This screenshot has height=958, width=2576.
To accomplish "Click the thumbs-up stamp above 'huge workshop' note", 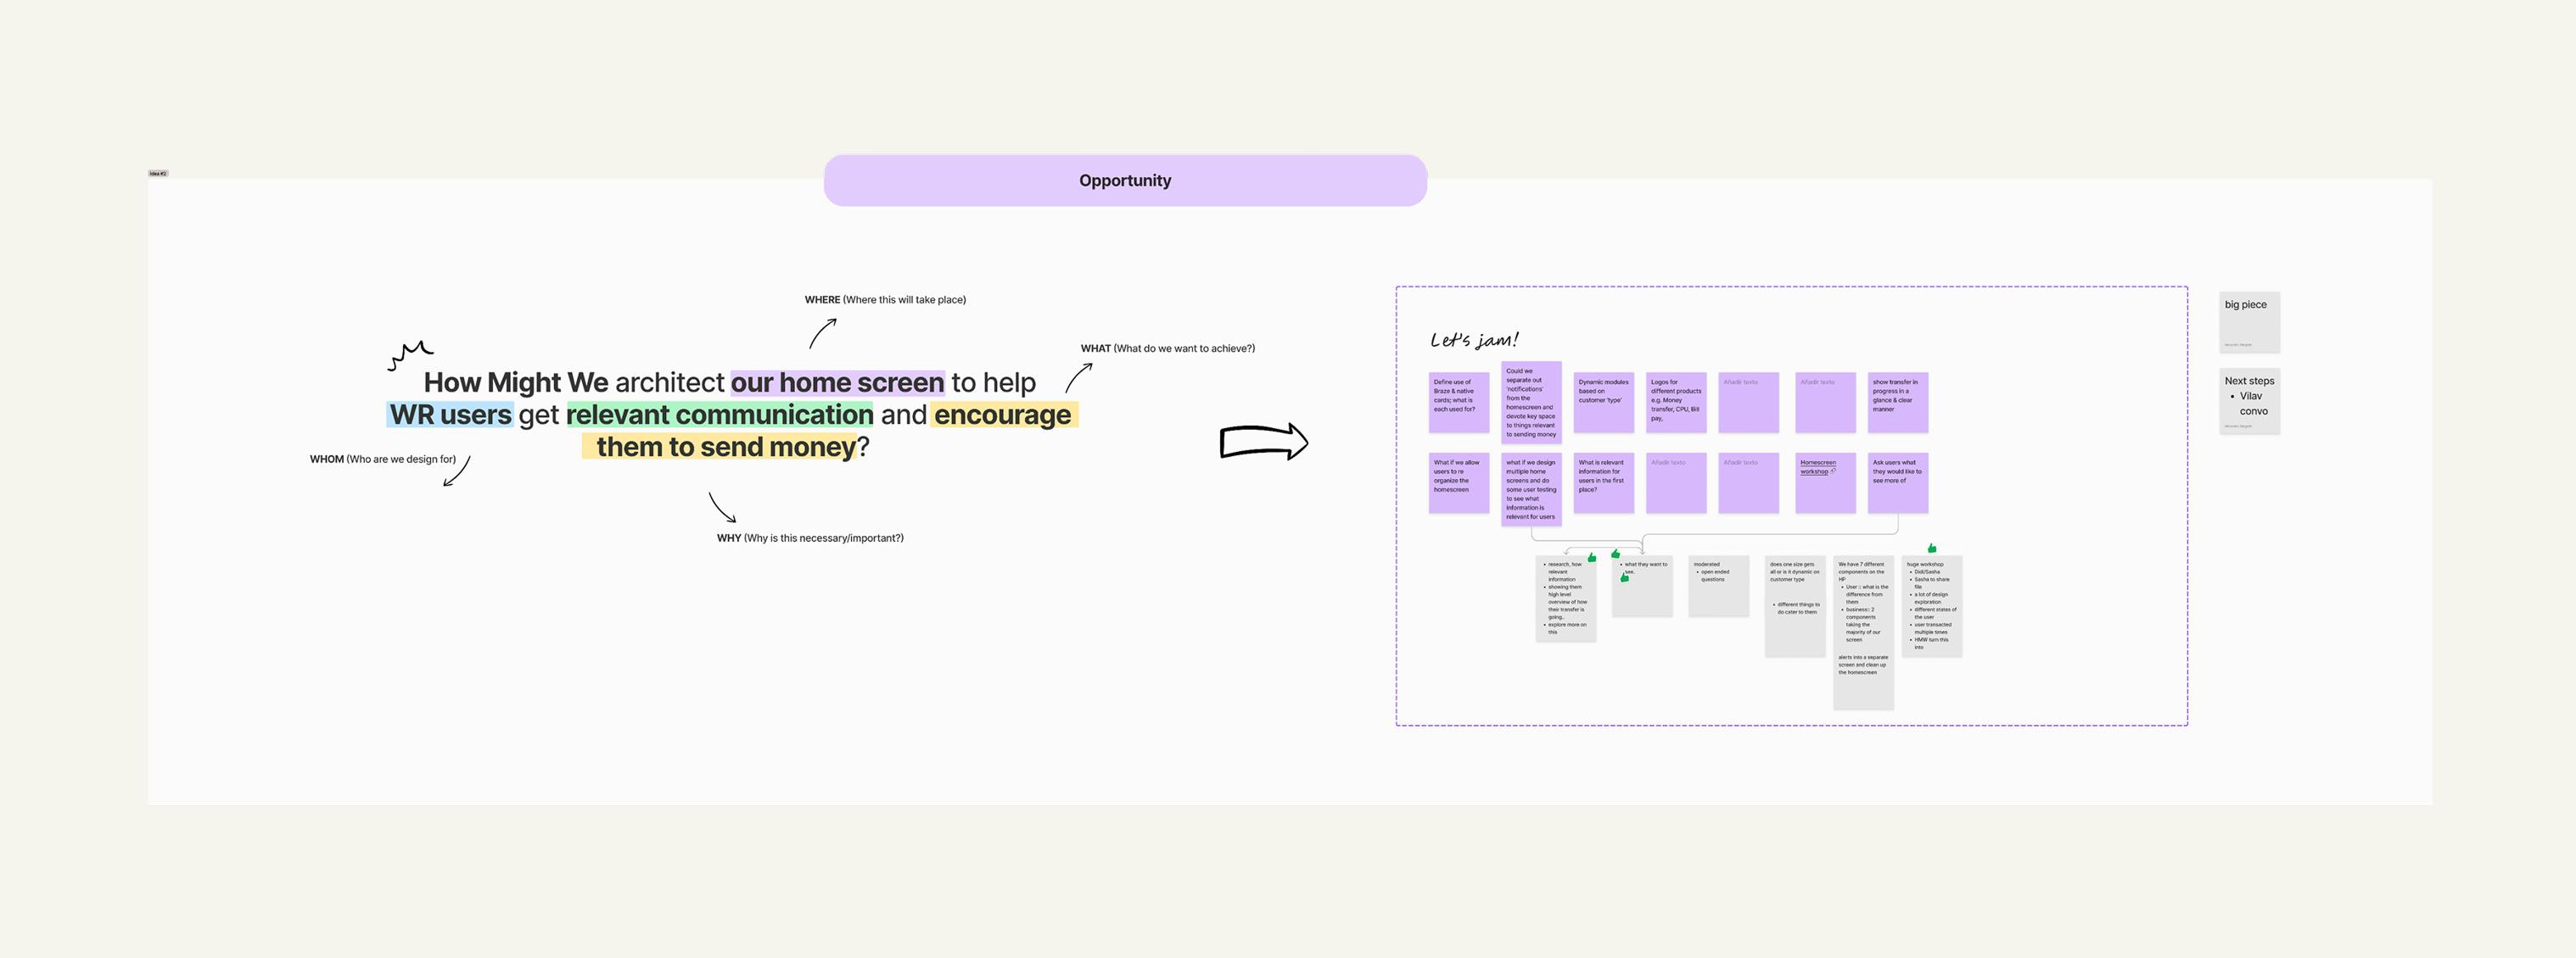I will coord(1932,549).
